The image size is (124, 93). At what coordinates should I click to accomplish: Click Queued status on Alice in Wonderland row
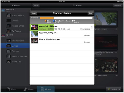point(87,42)
